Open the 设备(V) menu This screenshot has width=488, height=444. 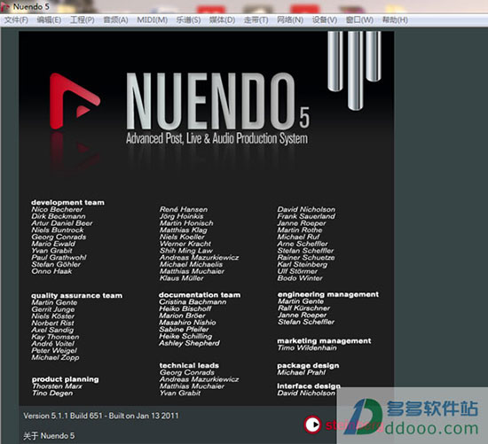coord(325,19)
